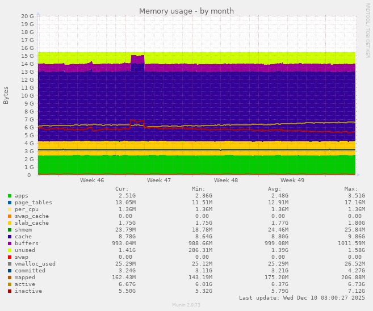Click the 'cache' legend label
The height and width of the screenshot is (311, 373).
click(23, 237)
